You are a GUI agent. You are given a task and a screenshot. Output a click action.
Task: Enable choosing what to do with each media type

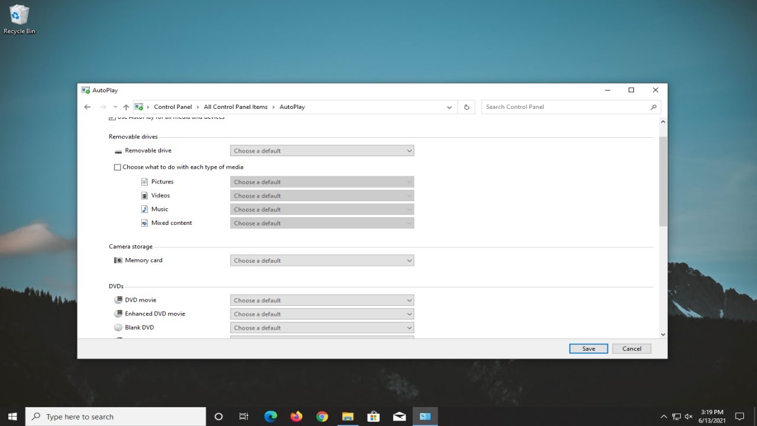tap(118, 167)
